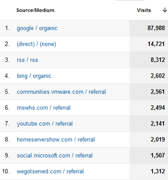This screenshot has height=180, width=168.
Task: Select the 1,507 visits cell
Action: (148, 155)
